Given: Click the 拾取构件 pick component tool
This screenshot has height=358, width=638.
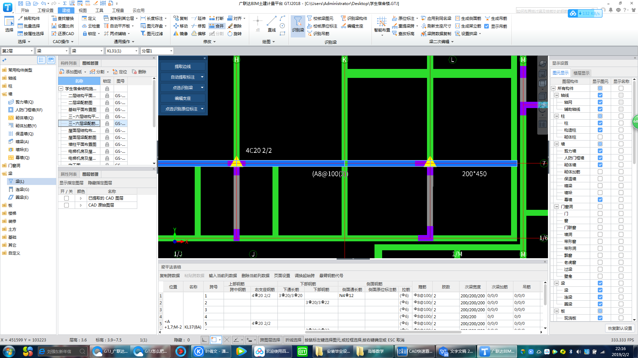Looking at the screenshot, I should click(x=29, y=18).
